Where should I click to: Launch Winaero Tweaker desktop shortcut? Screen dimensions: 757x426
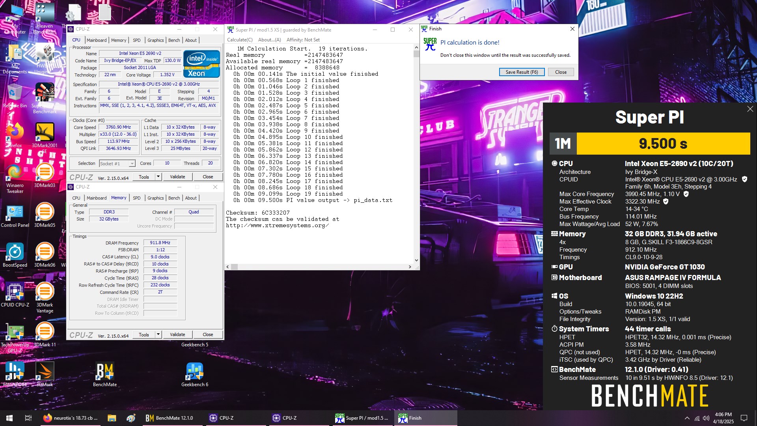pos(15,178)
